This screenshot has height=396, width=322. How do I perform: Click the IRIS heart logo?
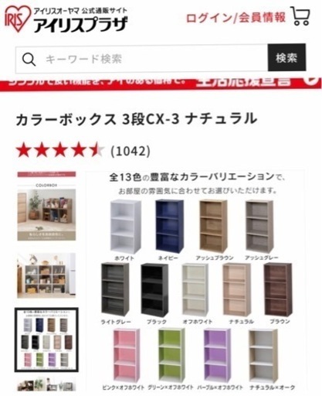pos(18,19)
